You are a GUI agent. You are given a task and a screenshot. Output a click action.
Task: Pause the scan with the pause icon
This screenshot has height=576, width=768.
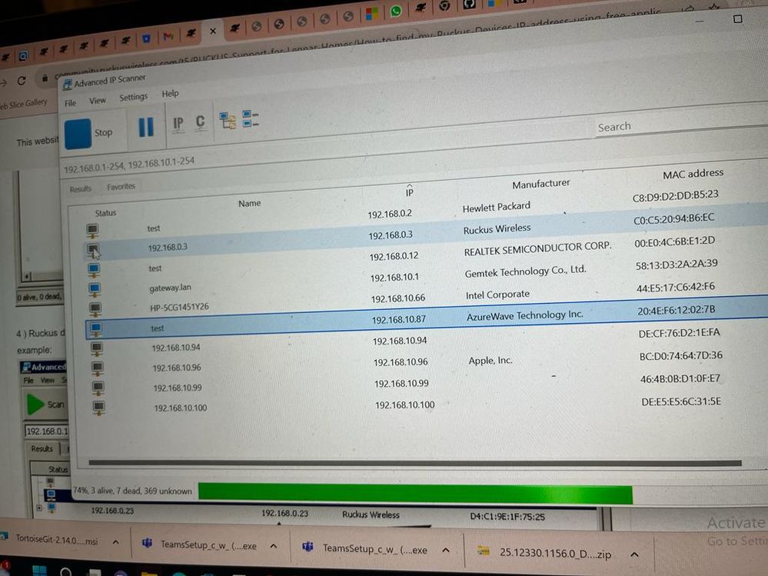[x=146, y=127]
